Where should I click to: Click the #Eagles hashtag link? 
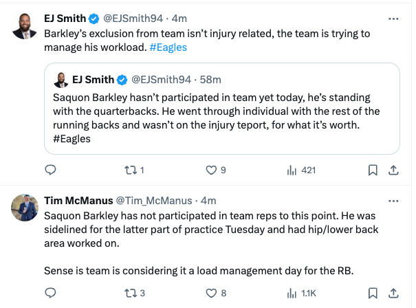(168, 48)
